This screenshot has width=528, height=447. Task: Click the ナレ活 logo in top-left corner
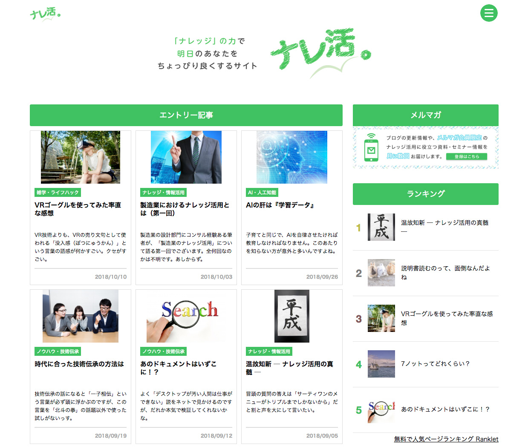coord(45,14)
